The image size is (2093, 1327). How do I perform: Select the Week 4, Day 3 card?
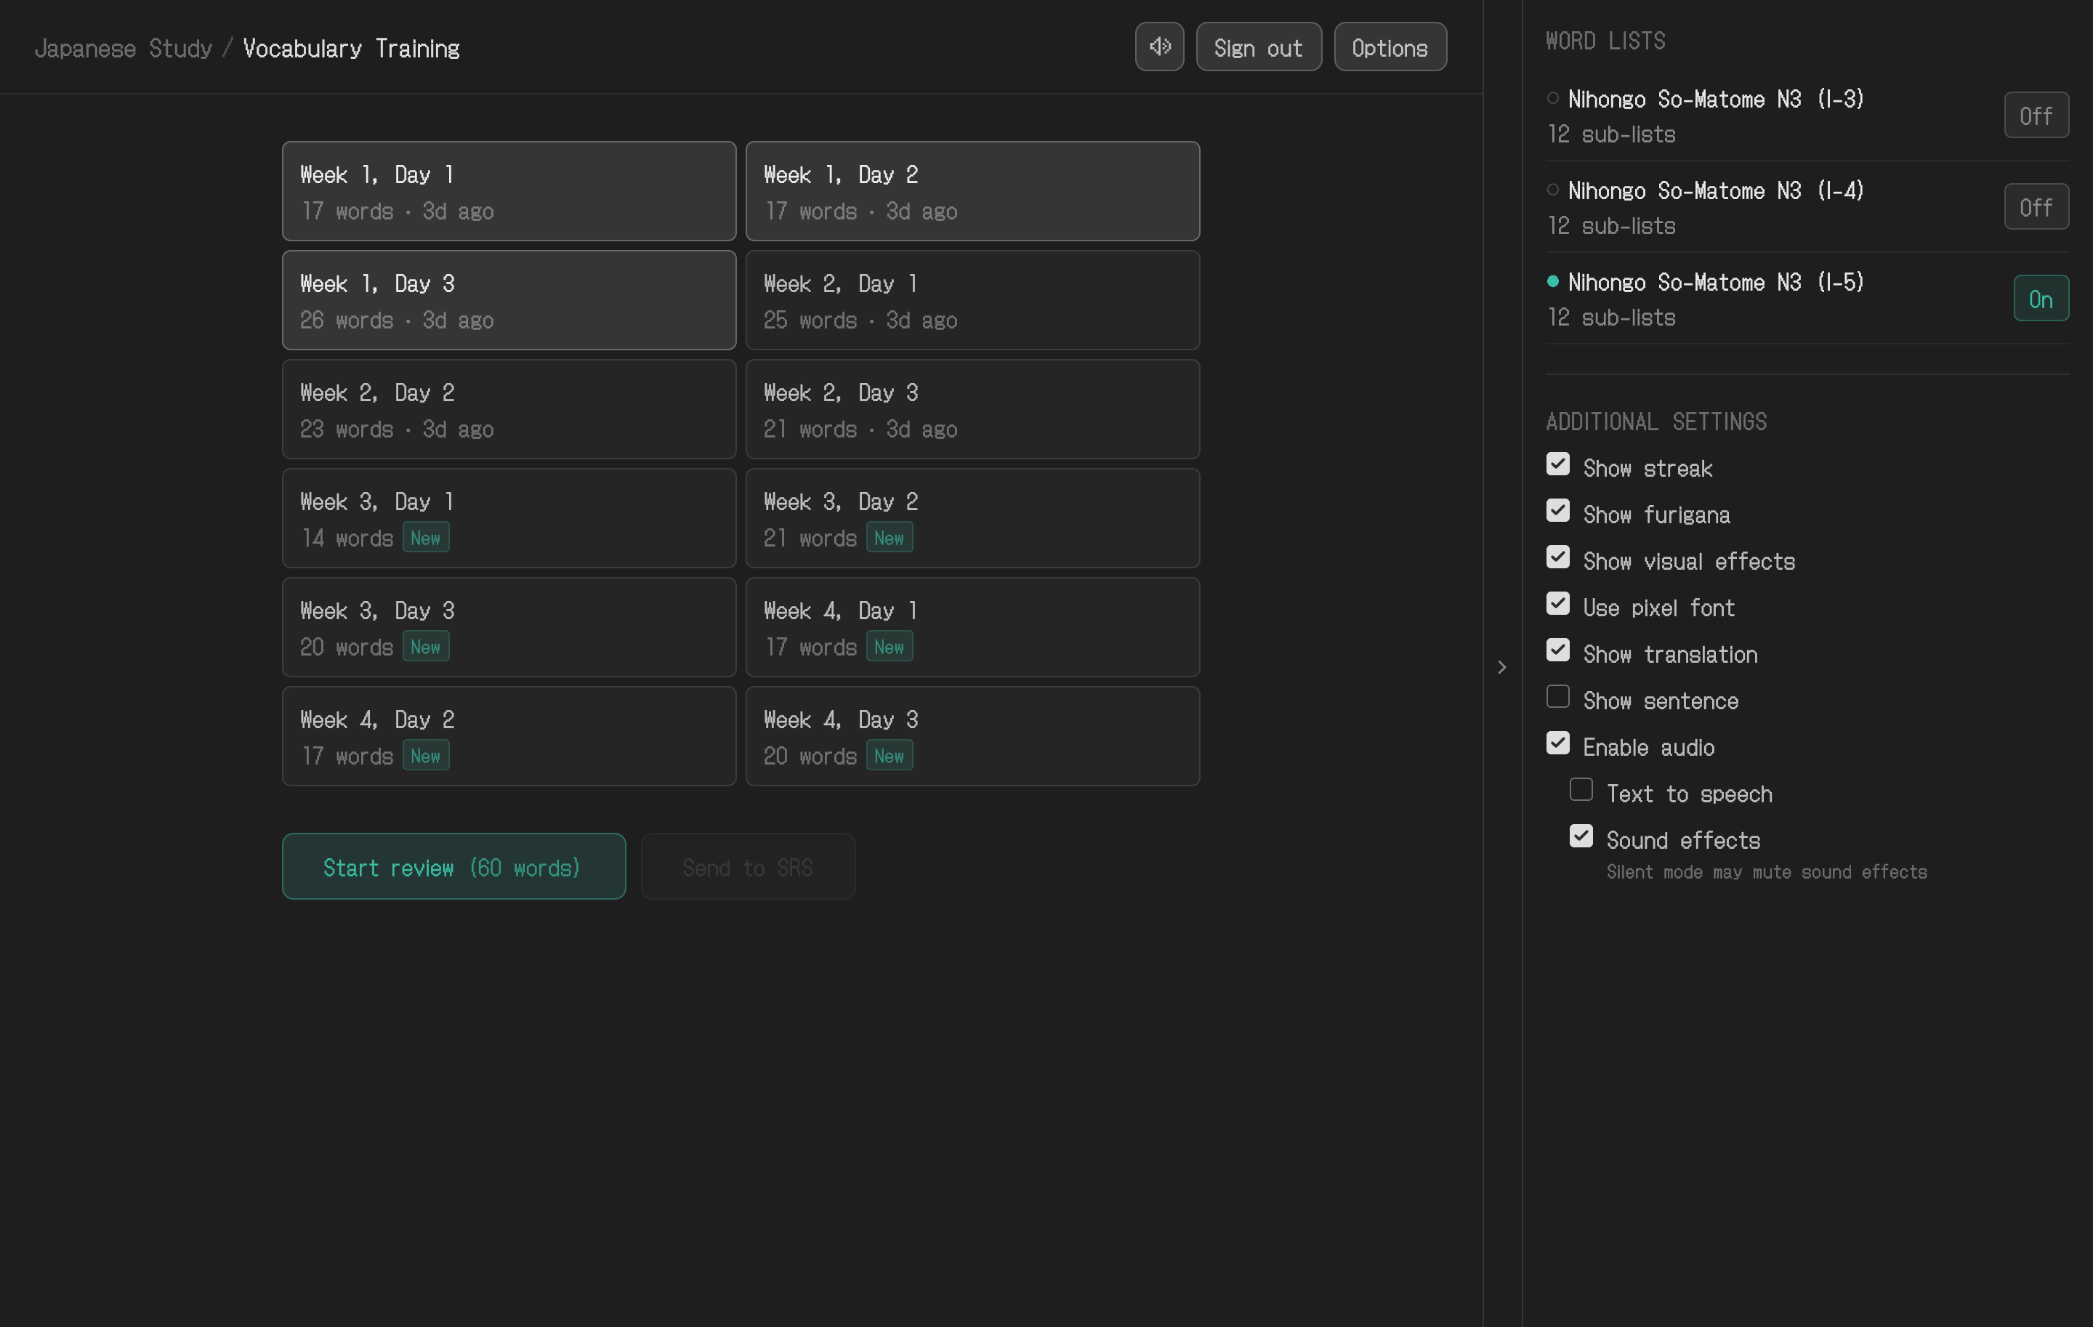[972, 737]
